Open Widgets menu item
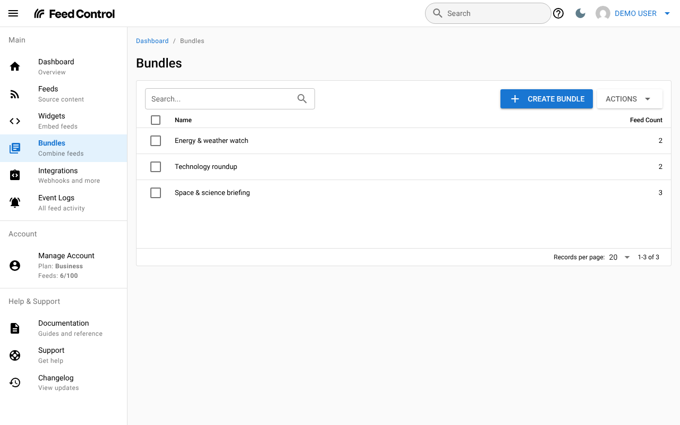 point(64,121)
